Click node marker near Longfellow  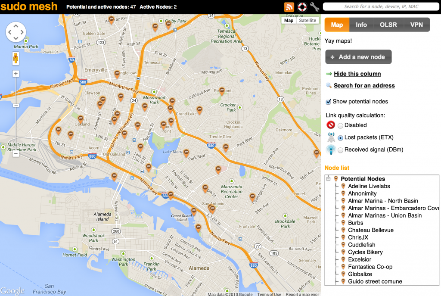point(117,74)
